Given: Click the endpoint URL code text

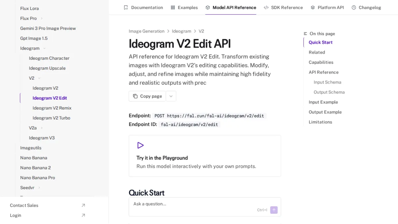Looking at the screenshot, I should point(209,116).
